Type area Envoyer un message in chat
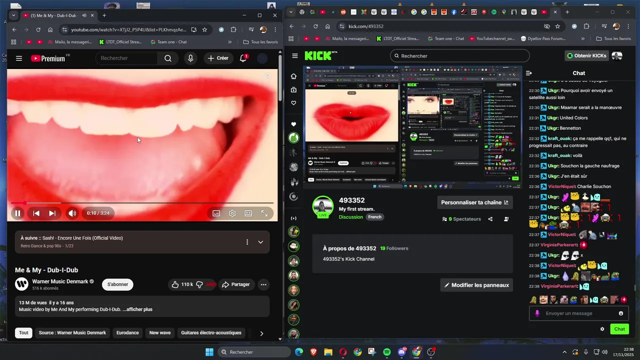This screenshot has height=360, width=640. pos(579,313)
